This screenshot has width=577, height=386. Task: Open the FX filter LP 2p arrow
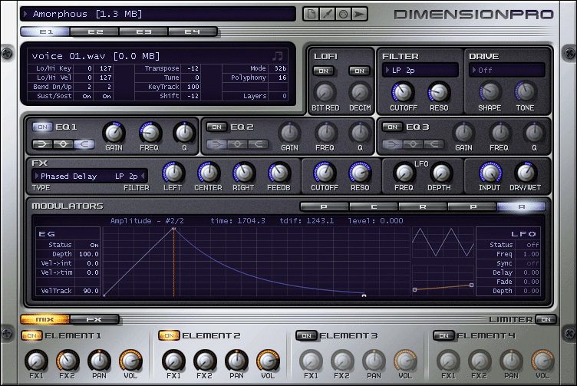point(143,177)
